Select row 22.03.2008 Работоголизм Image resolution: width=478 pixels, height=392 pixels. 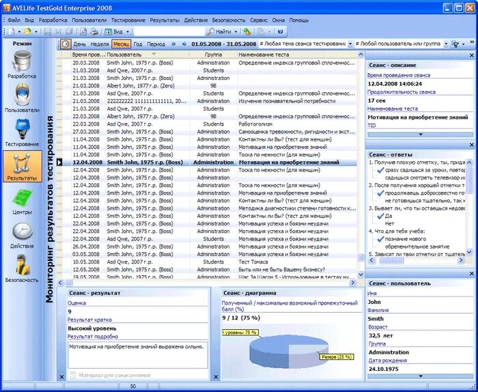tap(209, 124)
